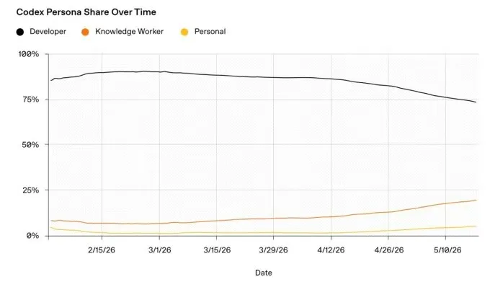Viewport: 490px width, 282px height.
Task: Click the yellow Personal legend dot
Action: [x=184, y=32]
